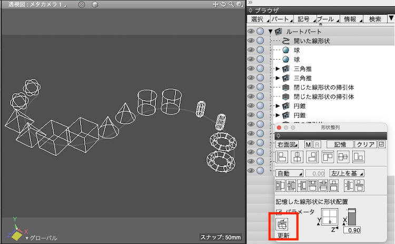
Task: Open the 情報 menu in browser
Action: (x=350, y=19)
